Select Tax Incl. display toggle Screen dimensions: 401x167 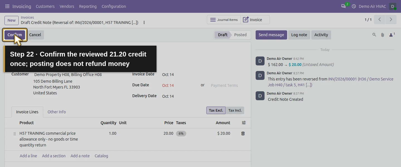[235, 110]
